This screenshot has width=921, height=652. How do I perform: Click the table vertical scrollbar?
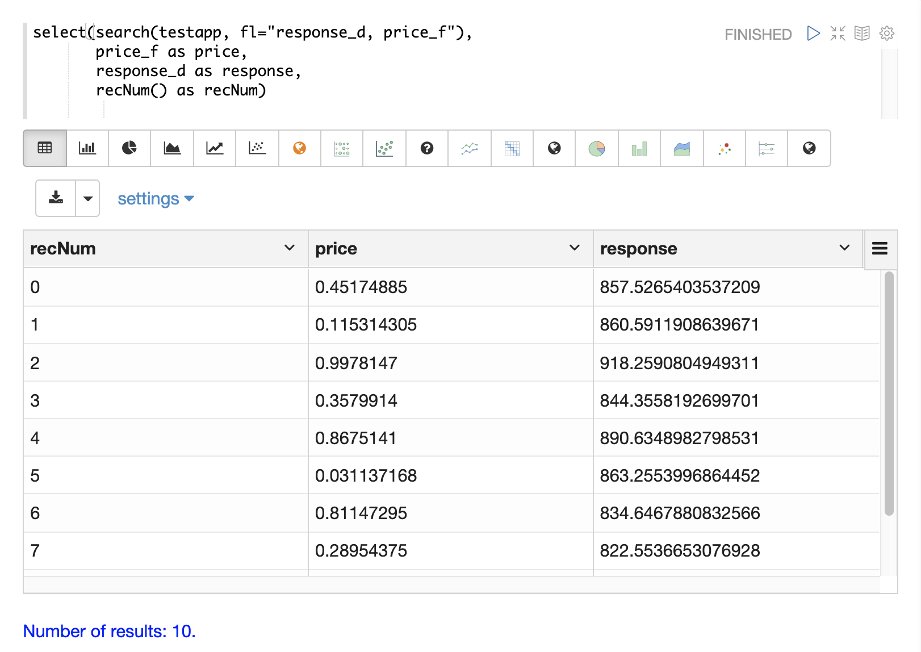point(889,393)
